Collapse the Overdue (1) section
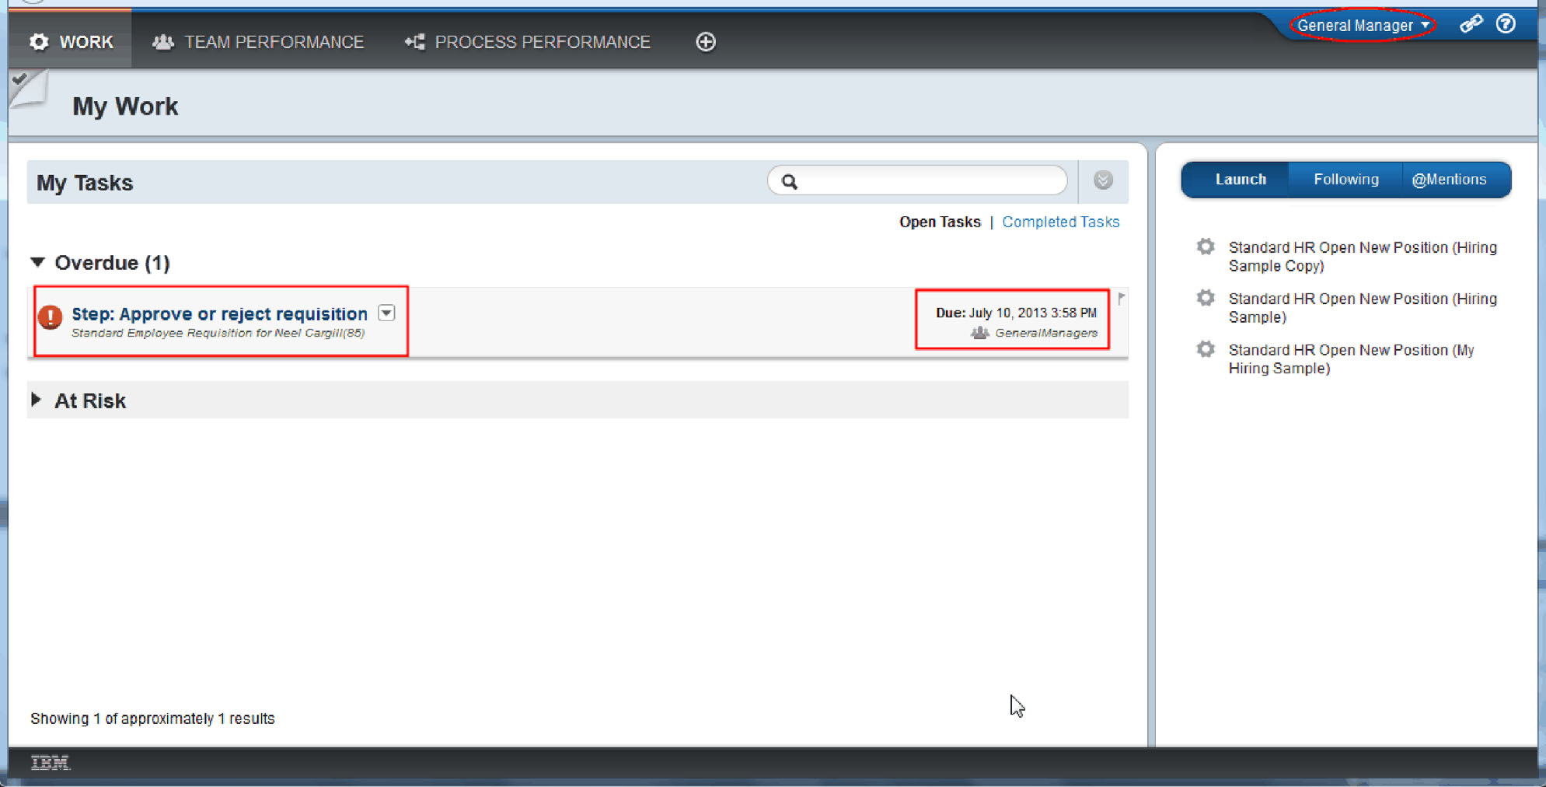 (37, 262)
